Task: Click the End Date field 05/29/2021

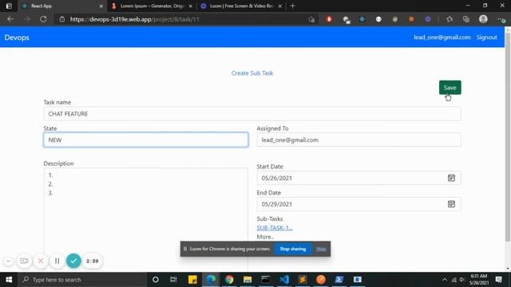Action: [358, 204]
